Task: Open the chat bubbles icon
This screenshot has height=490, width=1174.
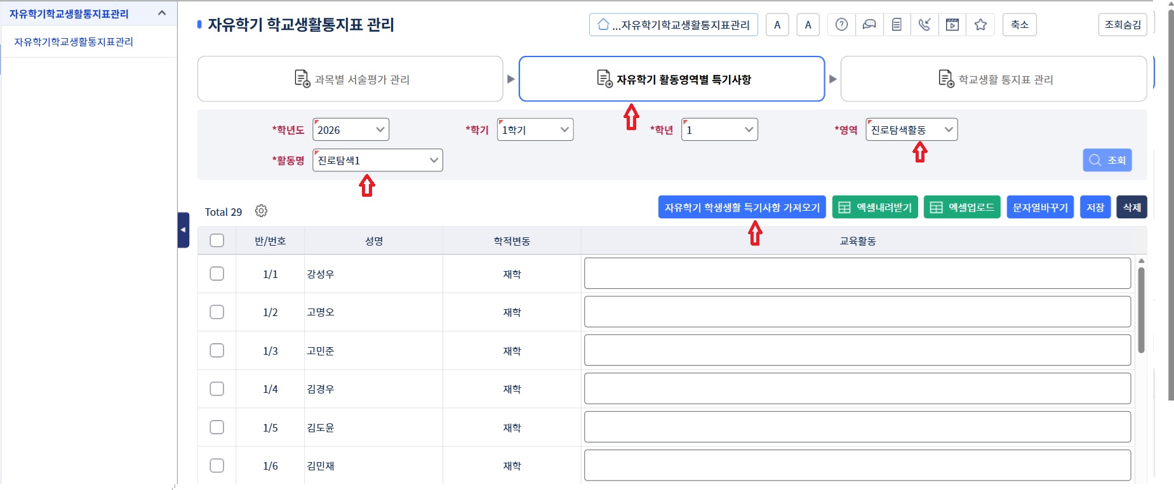Action: click(869, 25)
